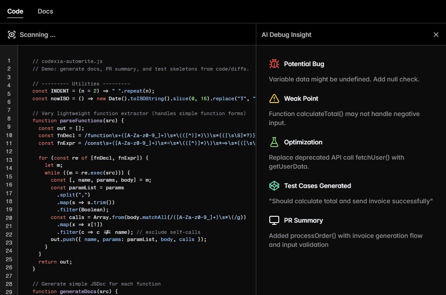The width and height of the screenshot is (446, 295).
Task: Click the 'out.push({ name, params' line
Action: [129, 240]
